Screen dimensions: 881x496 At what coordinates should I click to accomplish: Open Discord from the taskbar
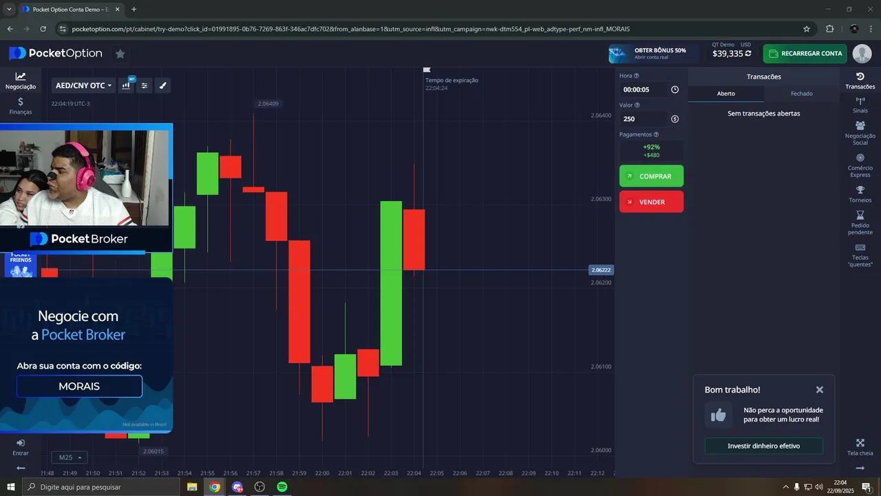[237, 487]
